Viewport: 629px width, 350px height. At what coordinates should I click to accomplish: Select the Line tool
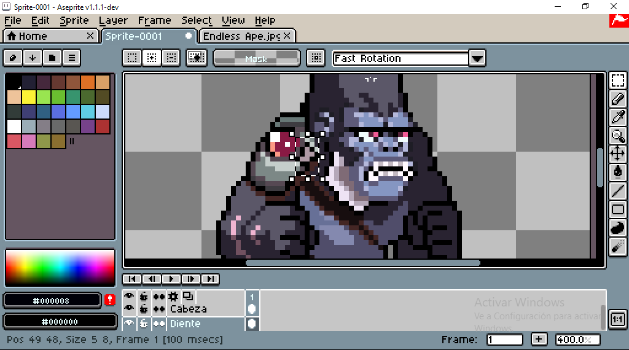pyautogui.click(x=618, y=191)
